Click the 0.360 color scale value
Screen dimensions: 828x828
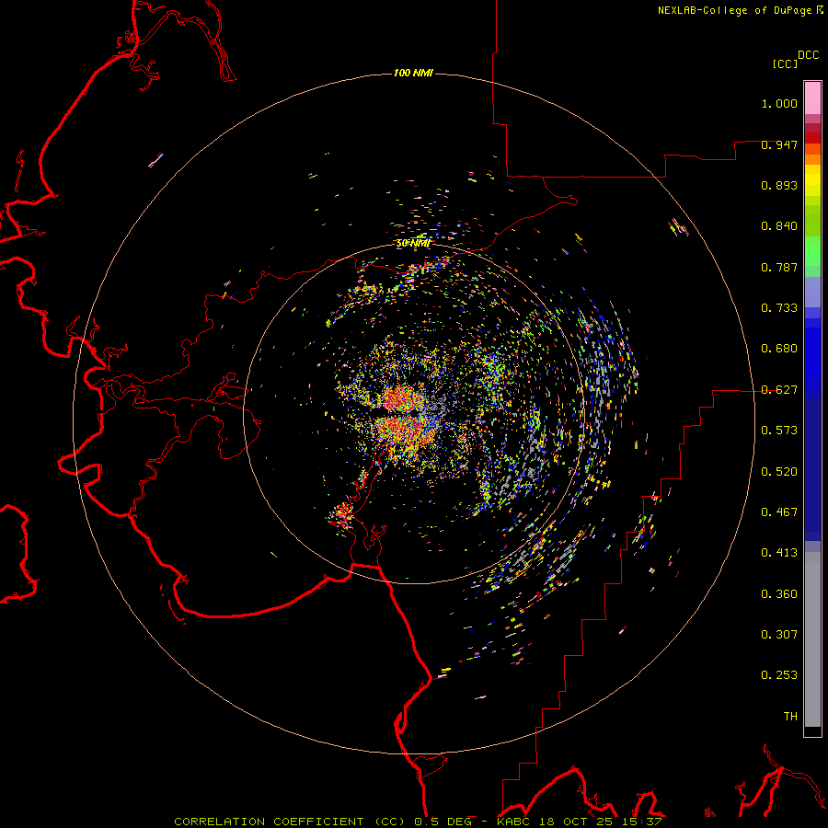[x=779, y=594]
